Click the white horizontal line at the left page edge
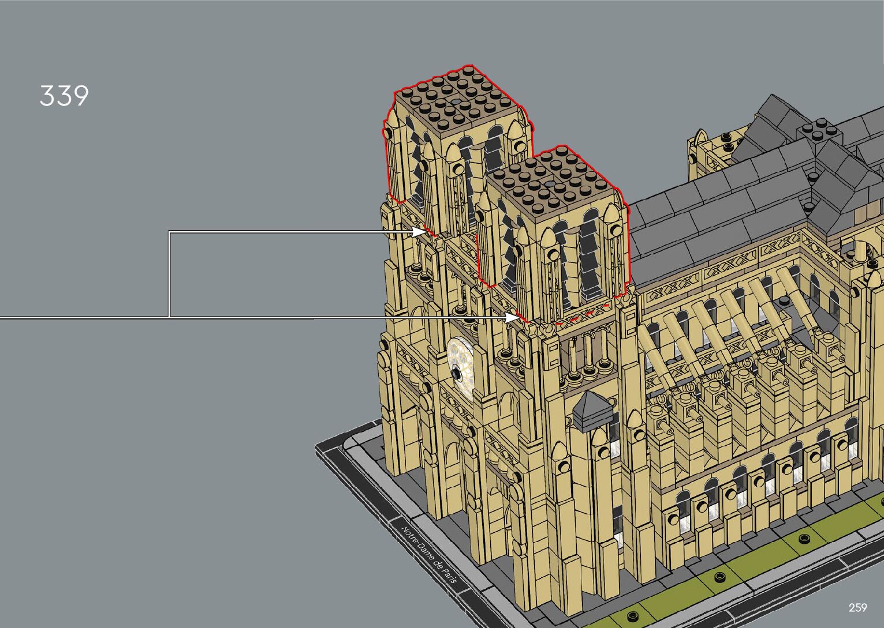The height and width of the screenshot is (628, 884). 58,317
